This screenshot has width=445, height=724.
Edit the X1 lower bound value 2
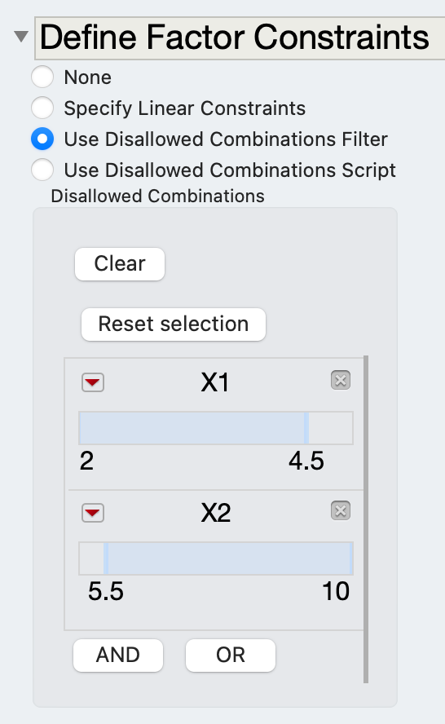86,461
